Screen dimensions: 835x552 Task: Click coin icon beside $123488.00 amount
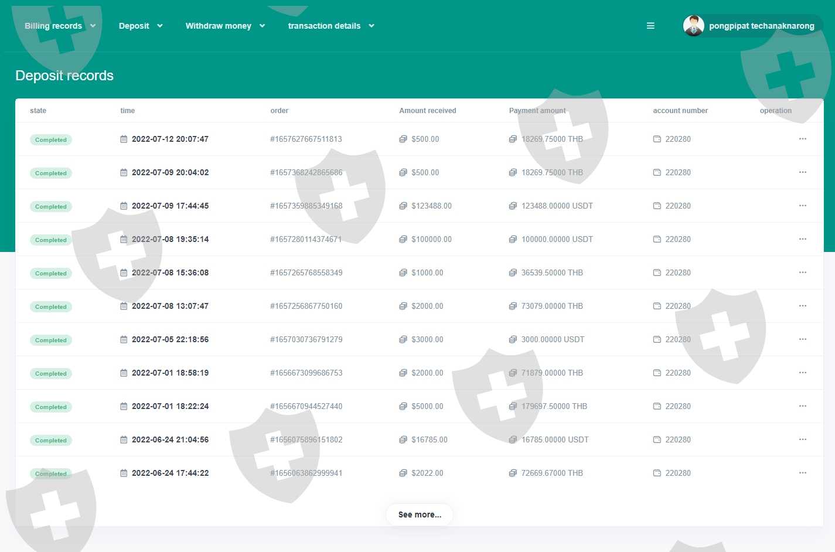click(403, 206)
